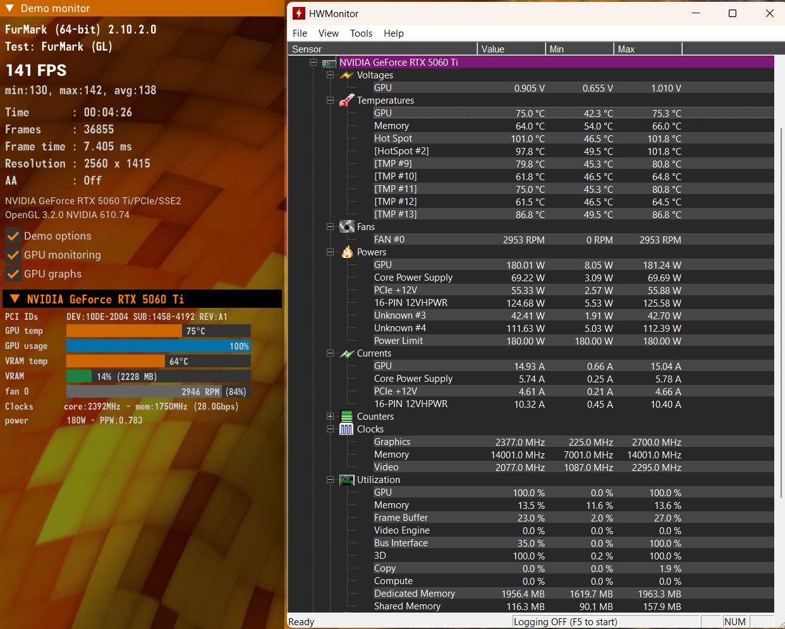Open the Help menu
This screenshot has width=785, height=629.
[393, 34]
